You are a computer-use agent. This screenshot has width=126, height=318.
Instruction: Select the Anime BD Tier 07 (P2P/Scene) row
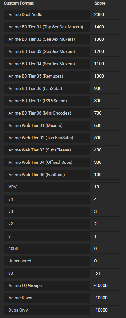click(x=62, y=101)
